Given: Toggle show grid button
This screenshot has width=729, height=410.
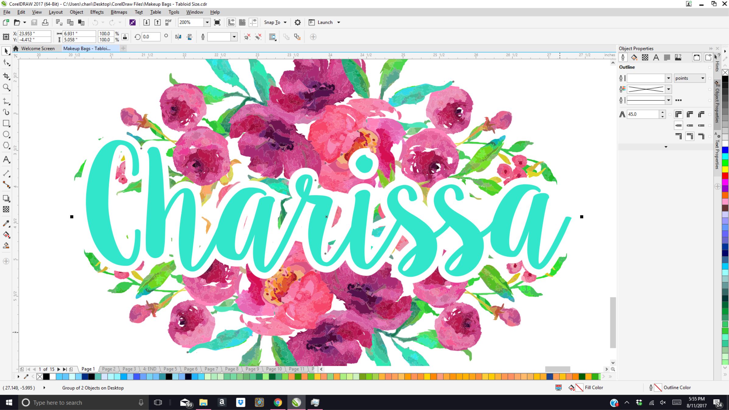Looking at the screenshot, I should click(x=242, y=22).
